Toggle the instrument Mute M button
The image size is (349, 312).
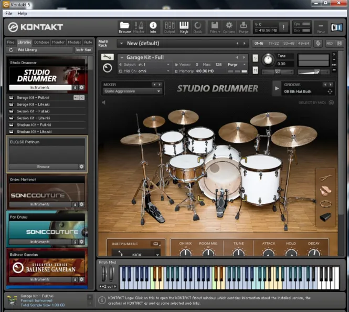tap(255, 70)
